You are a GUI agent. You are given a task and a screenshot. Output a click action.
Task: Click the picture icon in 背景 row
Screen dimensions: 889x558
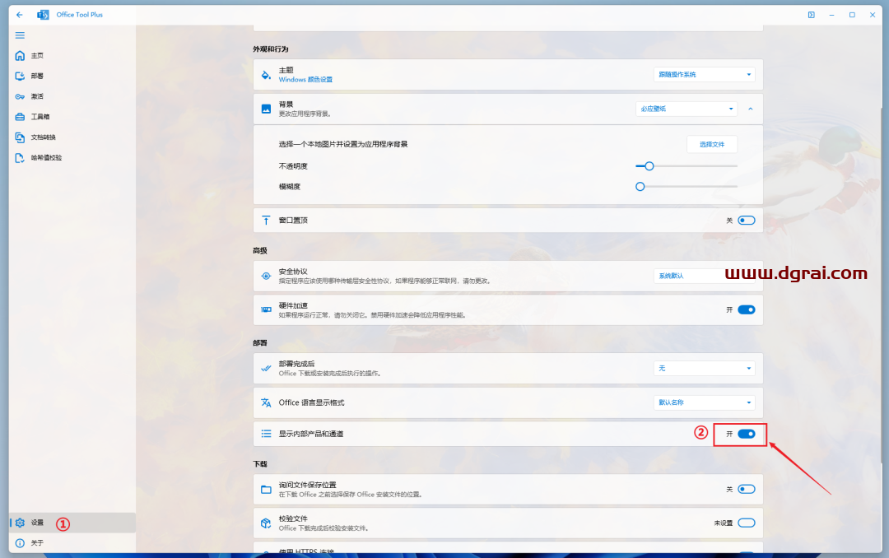[266, 109]
